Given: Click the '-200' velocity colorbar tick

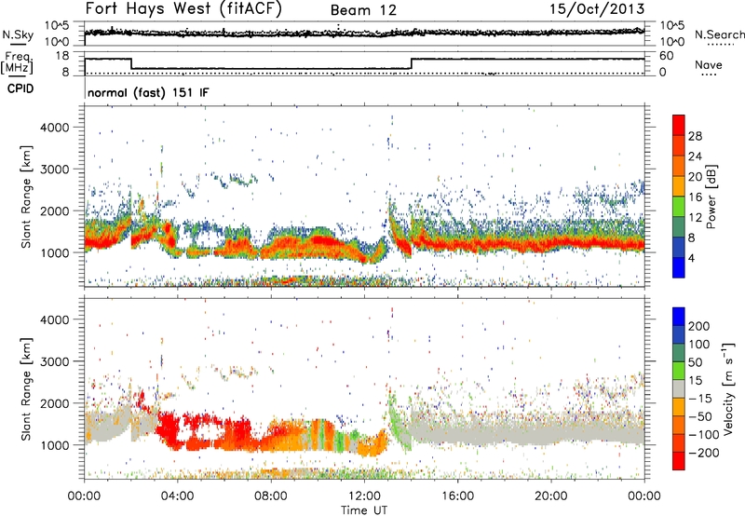Looking at the screenshot, I should click(x=704, y=453).
